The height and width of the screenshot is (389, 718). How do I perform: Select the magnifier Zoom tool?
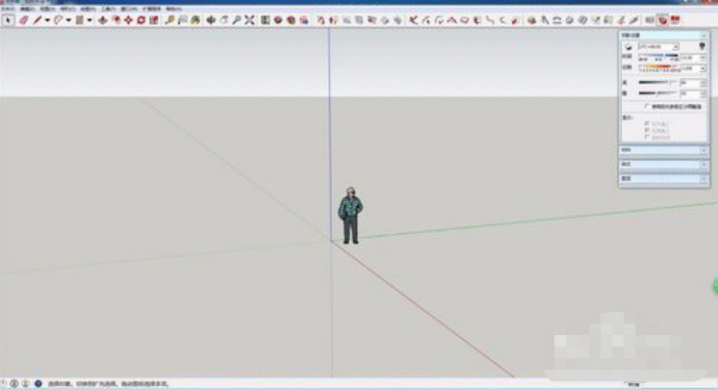236,19
